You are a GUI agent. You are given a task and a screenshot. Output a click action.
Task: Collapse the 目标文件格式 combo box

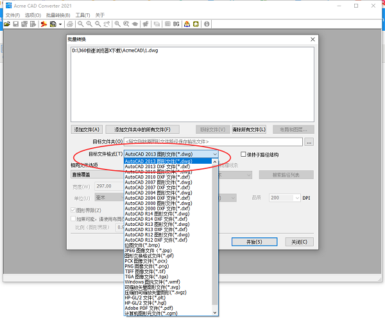coord(215,154)
